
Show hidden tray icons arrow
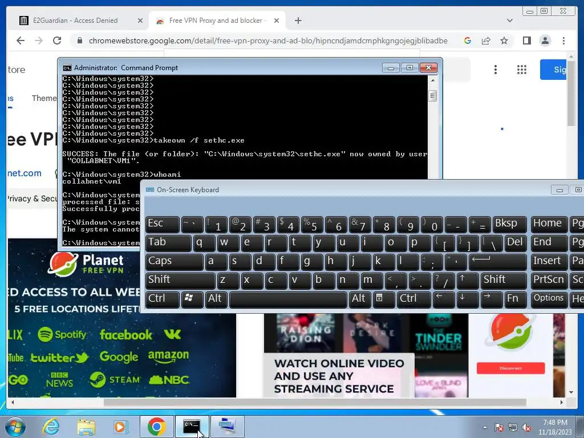point(485,427)
